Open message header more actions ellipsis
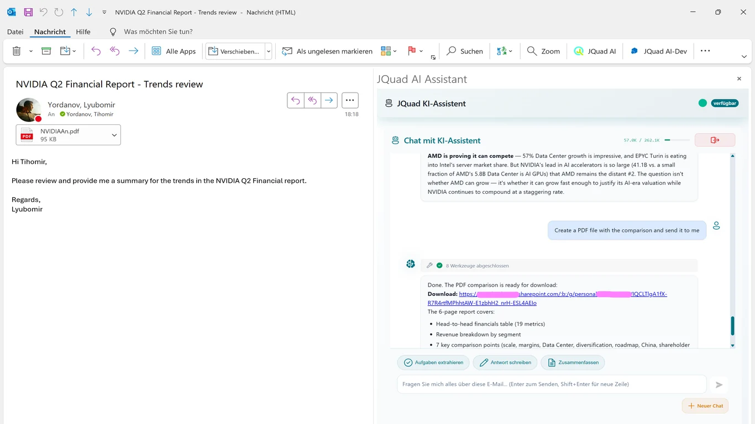This screenshot has height=424, width=755. click(350, 100)
